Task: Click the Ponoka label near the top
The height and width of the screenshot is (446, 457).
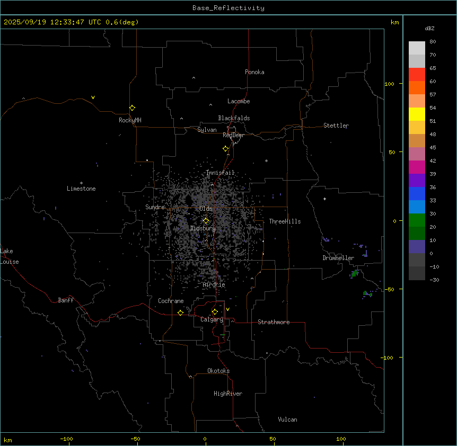Action: (254, 72)
